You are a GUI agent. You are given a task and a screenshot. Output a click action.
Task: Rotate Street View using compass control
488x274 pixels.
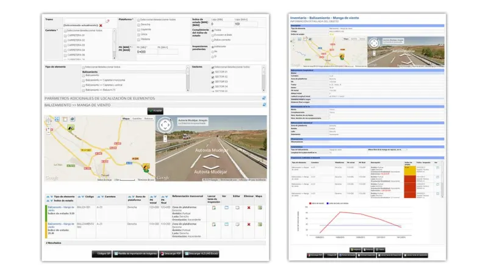(165, 125)
